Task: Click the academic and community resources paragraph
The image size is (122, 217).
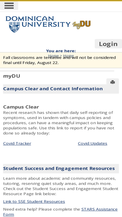Action: 61,186
